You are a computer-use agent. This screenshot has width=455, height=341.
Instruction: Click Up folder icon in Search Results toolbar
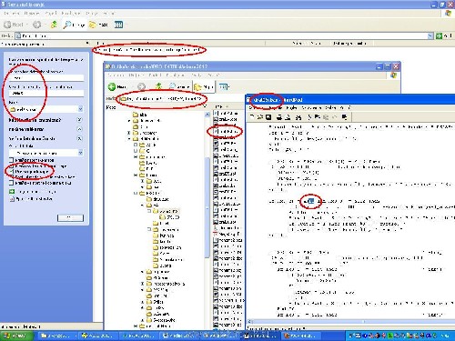[55, 25]
